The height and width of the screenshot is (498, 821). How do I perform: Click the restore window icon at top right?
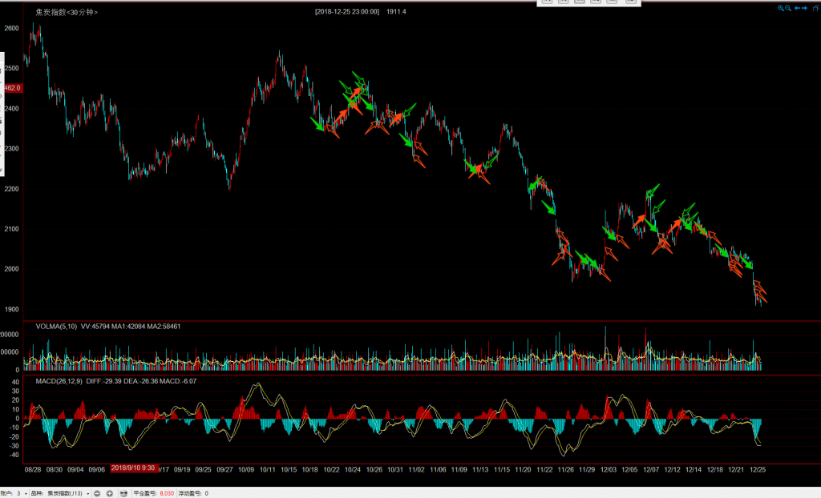point(815,7)
